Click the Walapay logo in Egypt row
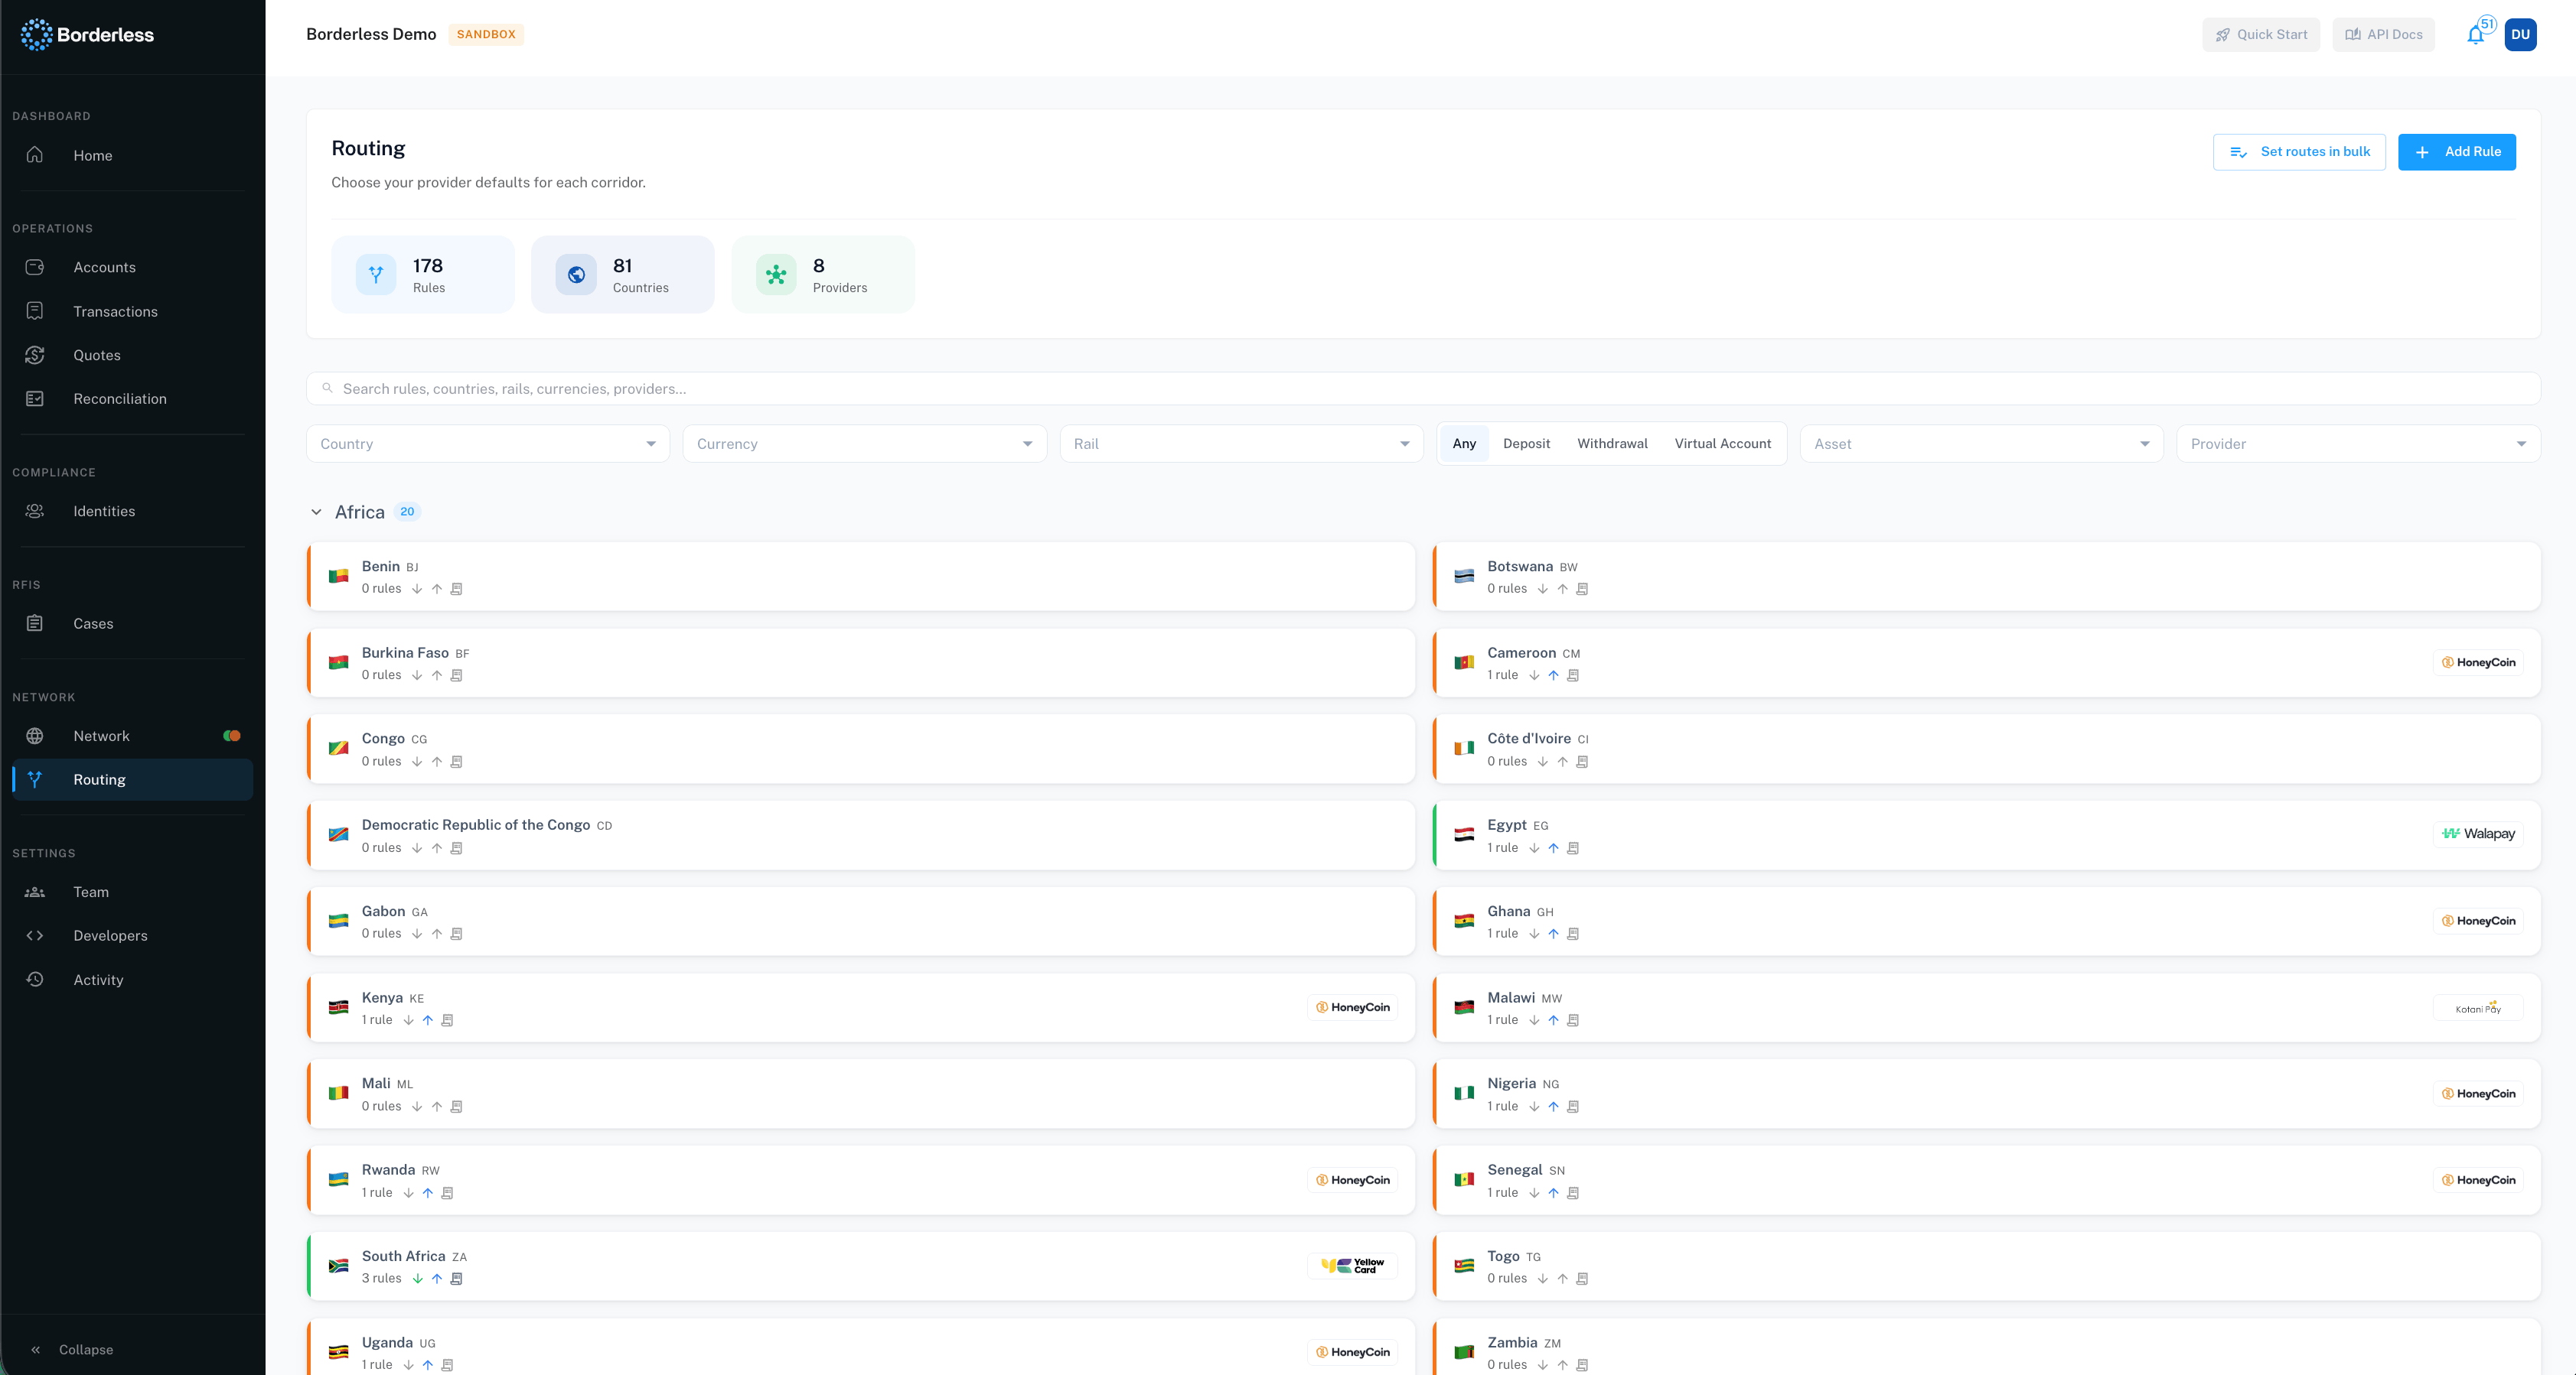The height and width of the screenshot is (1375, 2576). point(2478,834)
